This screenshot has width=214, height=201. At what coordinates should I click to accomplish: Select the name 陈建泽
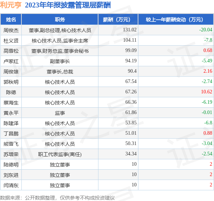11,123
